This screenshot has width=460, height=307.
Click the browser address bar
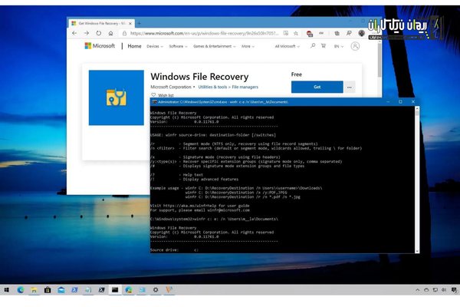point(215,34)
